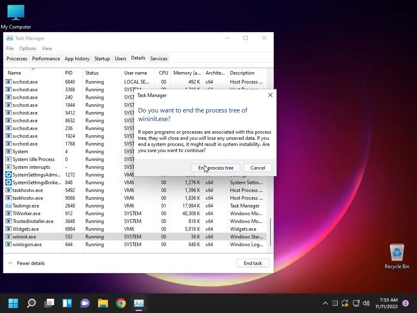Select svchost.exe with PID 6840
417x313 pixels.
point(135,82)
